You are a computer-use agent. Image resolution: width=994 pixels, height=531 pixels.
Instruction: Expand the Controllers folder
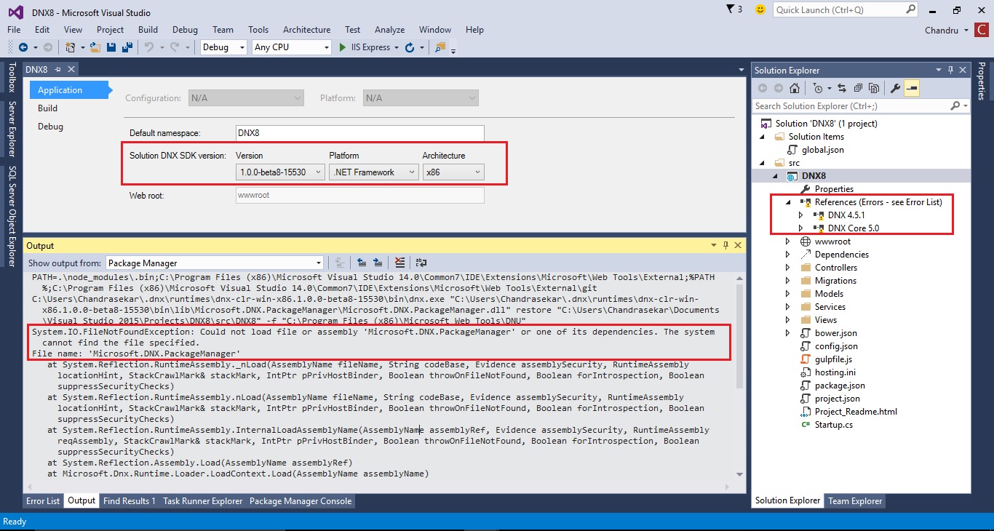pos(788,268)
